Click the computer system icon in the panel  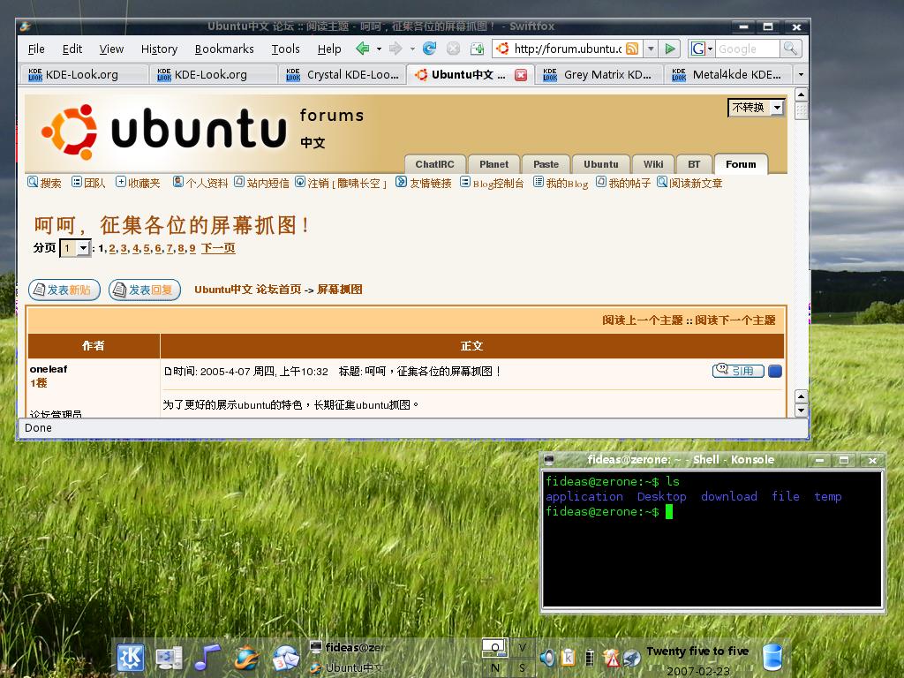click(169, 658)
